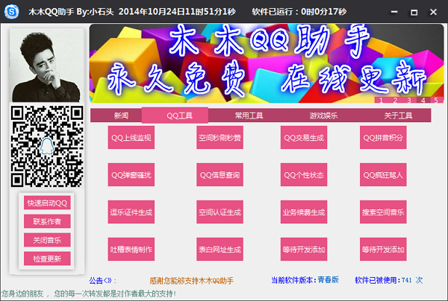The width and height of the screenshot is (448, 301).
Task: Select banner slide 1 indicator
Action: (x=381, y=100)
